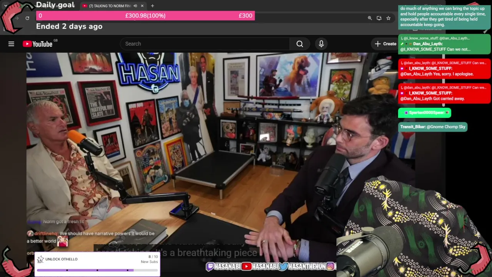
Task: Click the 'Yes, sorry. I apologise' chat message
Action: (x=444, y=68)
